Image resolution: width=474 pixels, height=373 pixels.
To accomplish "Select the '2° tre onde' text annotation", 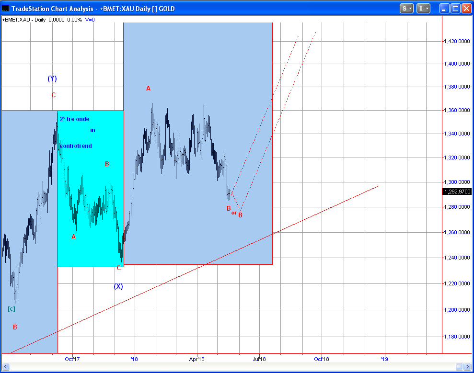I will [74, 119].
